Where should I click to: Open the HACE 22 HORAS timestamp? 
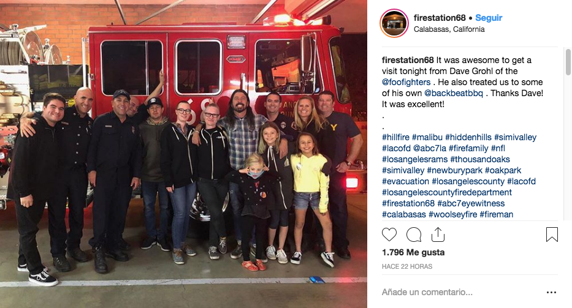[x=406, y=266]
